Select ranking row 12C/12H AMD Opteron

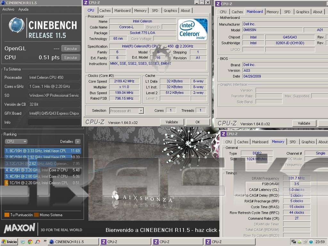click(43, 164)
